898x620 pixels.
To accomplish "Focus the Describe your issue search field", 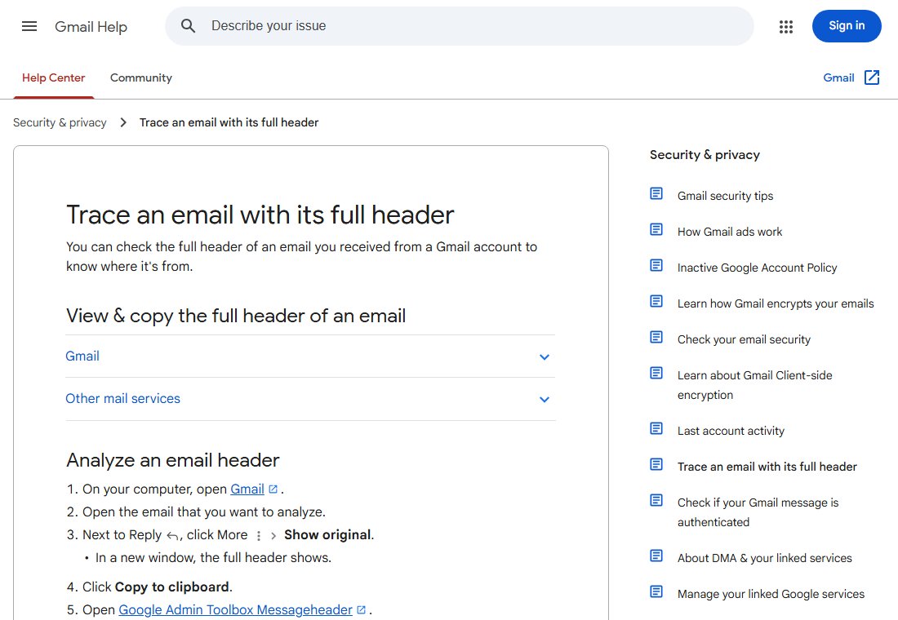I will (460, 26).
